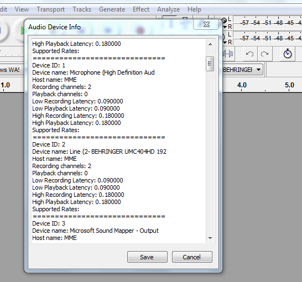Image resolution: width=302 pixels, height=282 pixels.
Task: Click 'Device name: Line (2- BEHRINGER UMC404HD 192'
Action: point(100,152)
